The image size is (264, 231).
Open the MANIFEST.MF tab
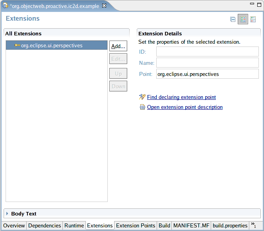(x=191, y=225)
